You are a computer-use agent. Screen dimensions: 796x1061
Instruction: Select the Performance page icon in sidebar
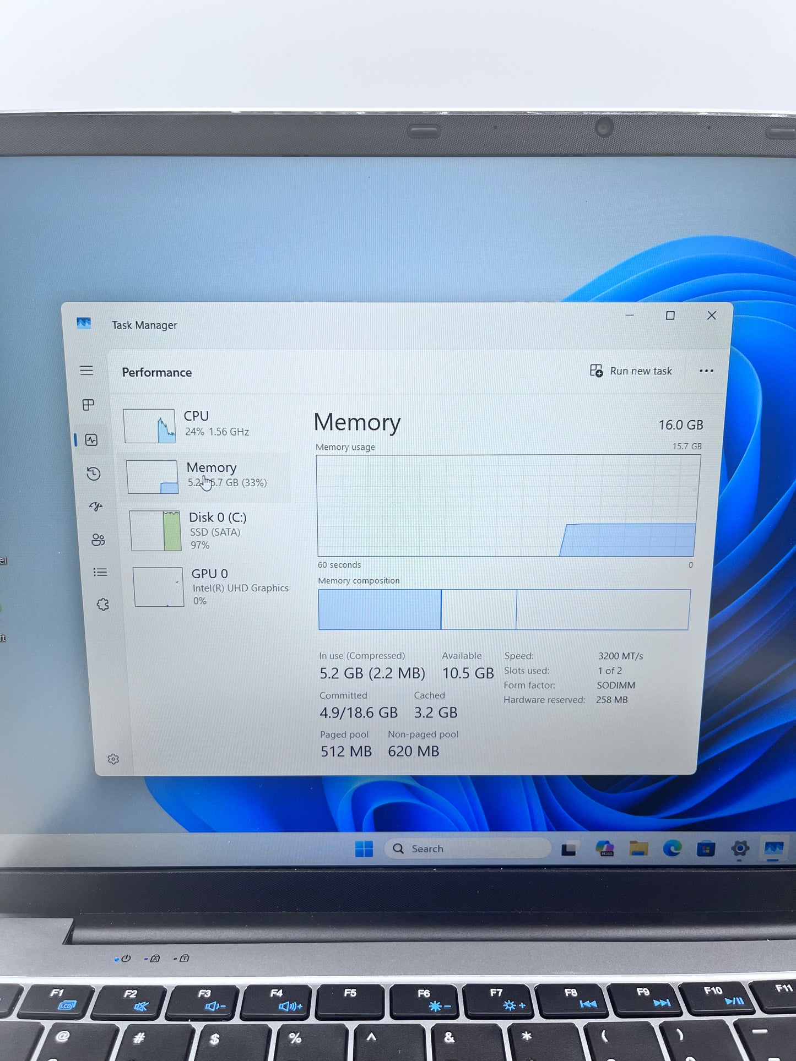point(91,440)
